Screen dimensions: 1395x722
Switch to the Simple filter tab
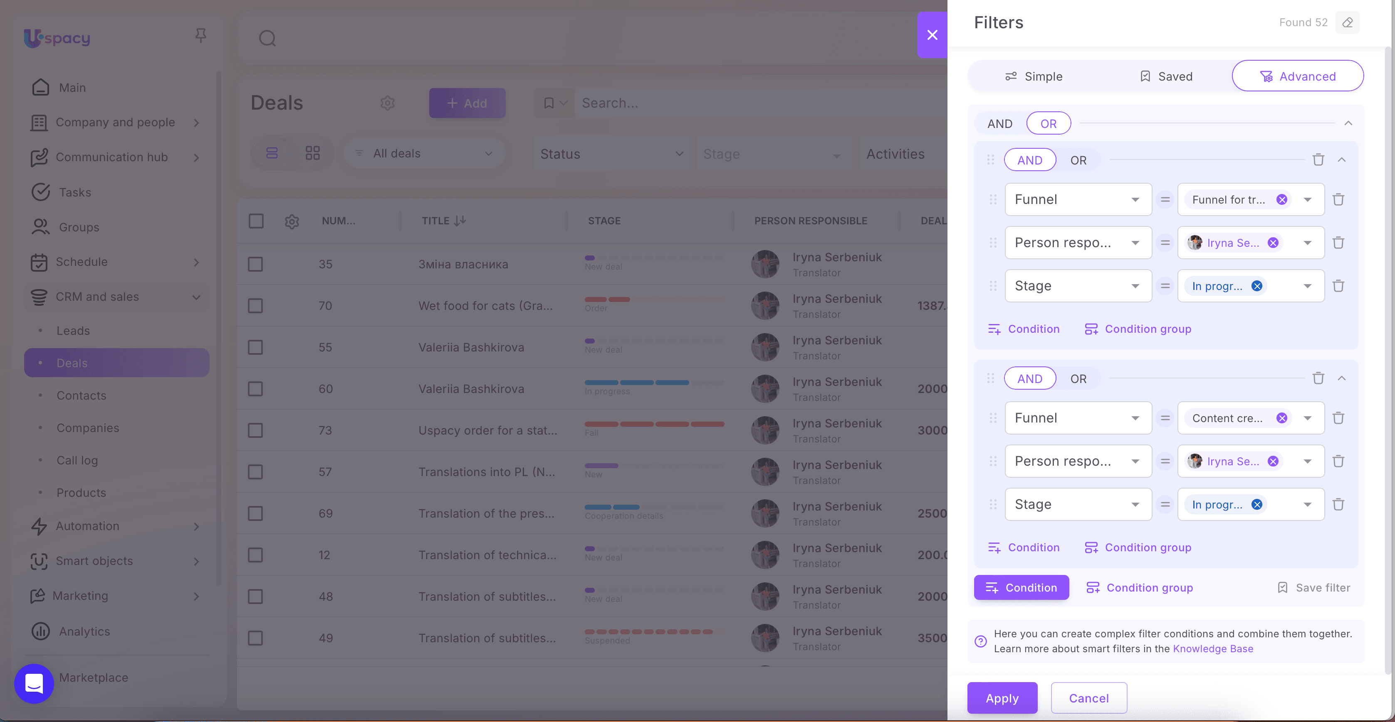pos(1033,76)
